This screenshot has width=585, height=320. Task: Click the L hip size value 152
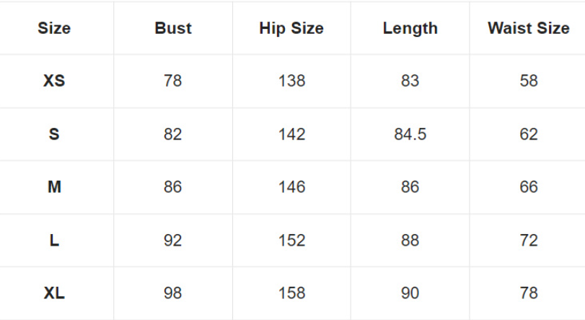pos(291,241)
